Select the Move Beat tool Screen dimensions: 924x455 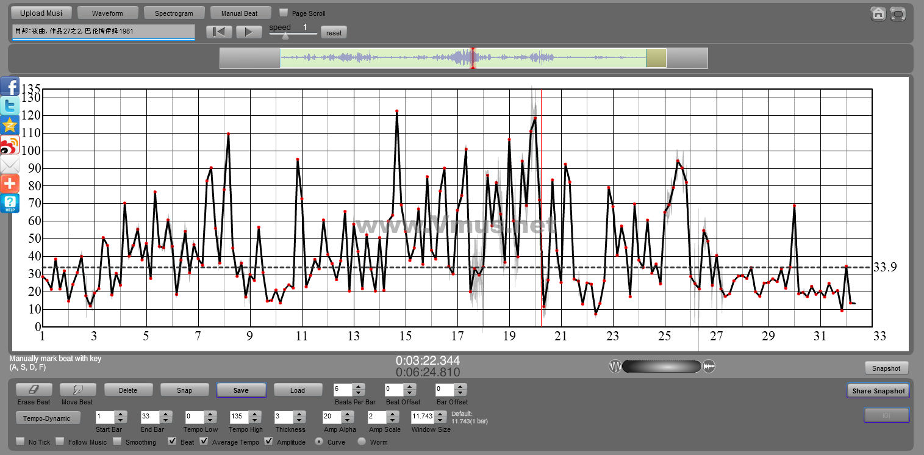pos(77,390)
